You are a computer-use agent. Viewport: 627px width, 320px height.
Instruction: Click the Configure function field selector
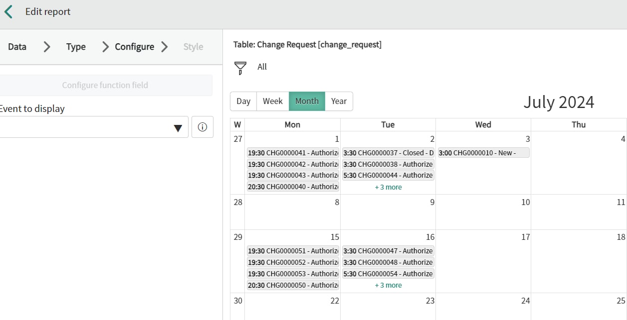(x=105, y=85)
